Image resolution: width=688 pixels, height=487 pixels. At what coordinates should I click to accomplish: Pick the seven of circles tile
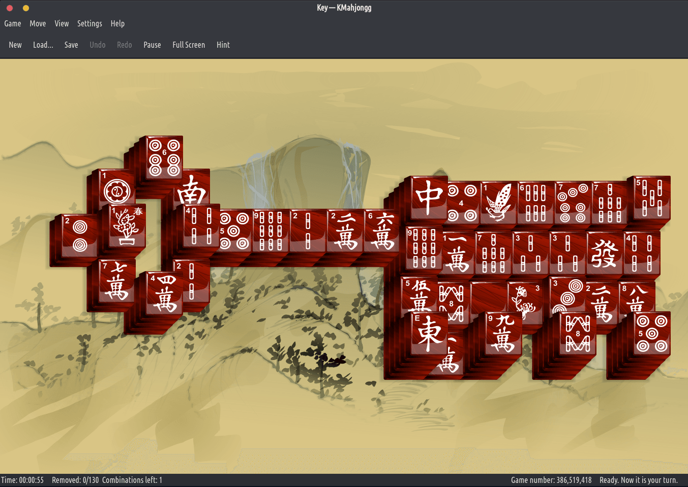coord(572,203)
